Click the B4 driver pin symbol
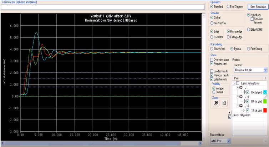This screenshot has height=147, width=269. (244, 101)
